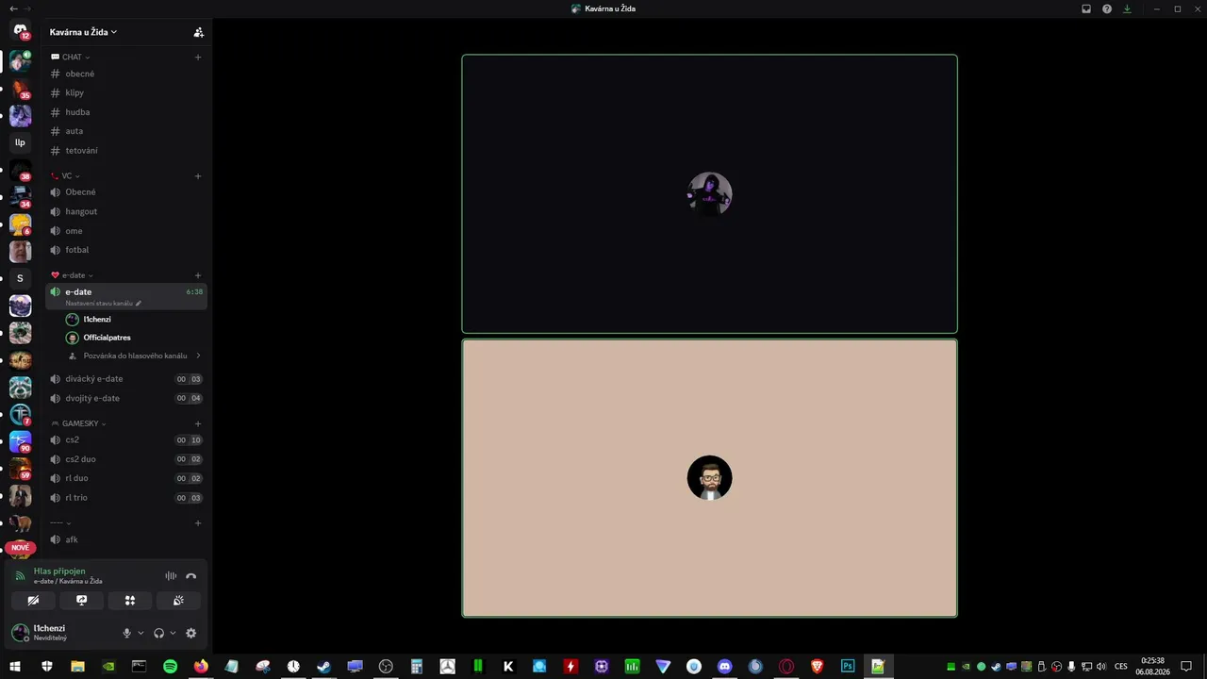Screen dimensions: 1207x679
Task: Open Firefox from the taskbar
Action: click(x=201, y=667)
